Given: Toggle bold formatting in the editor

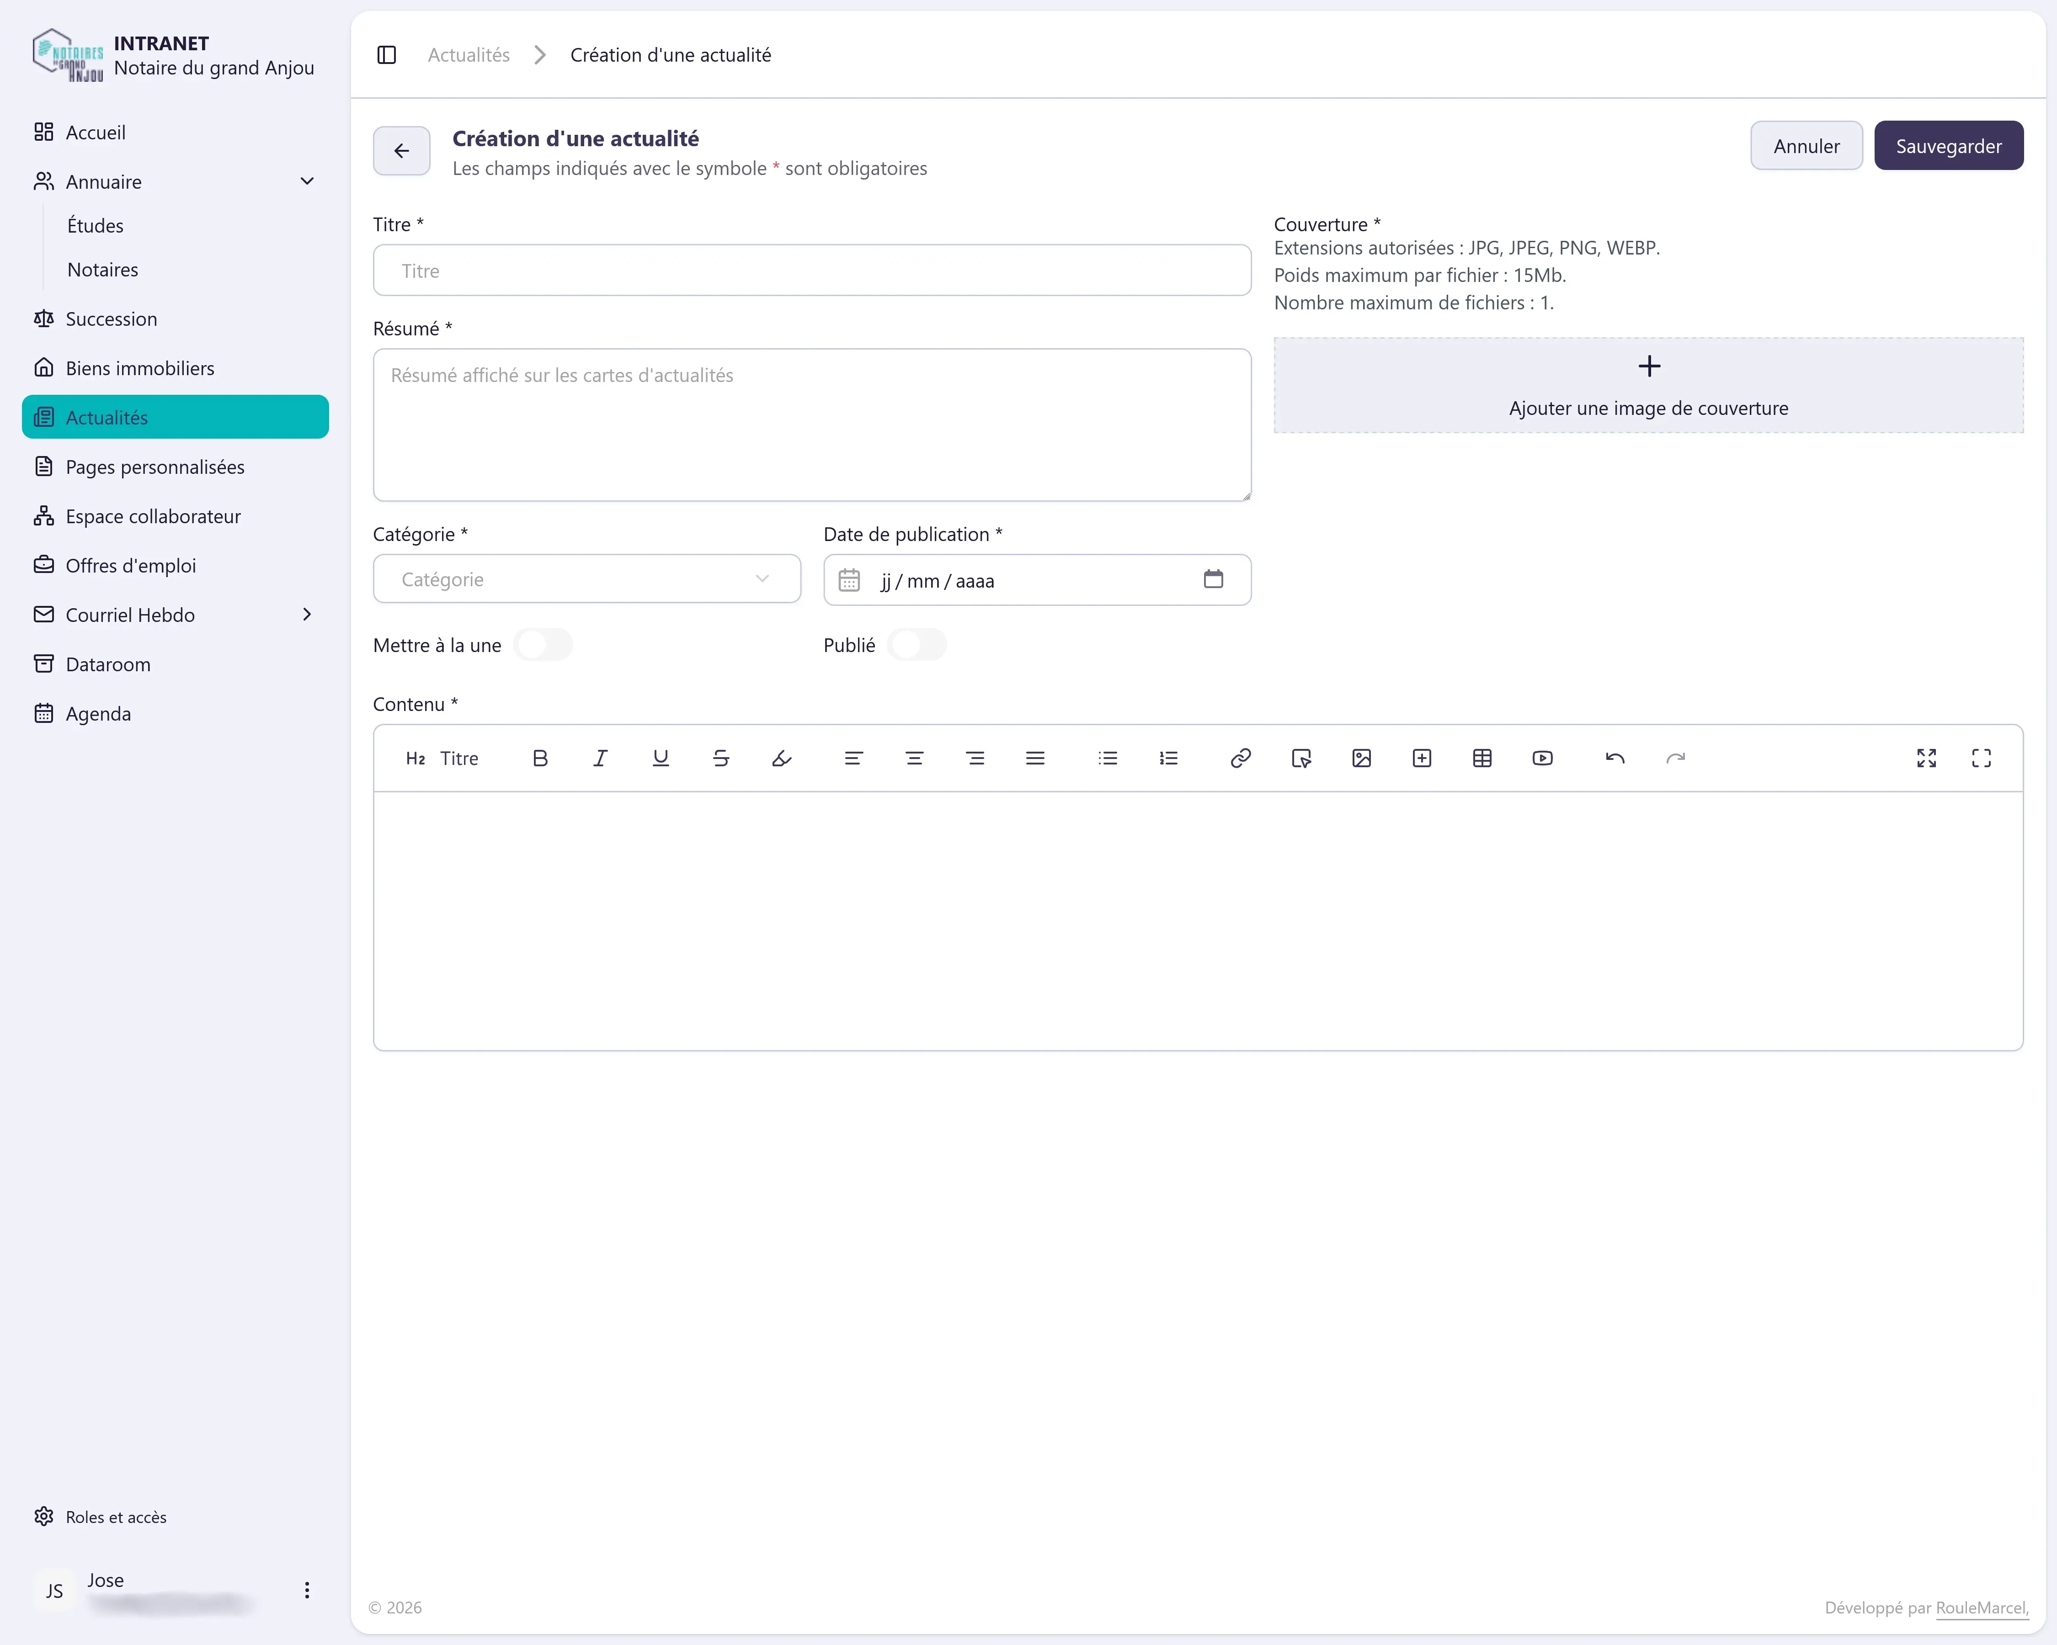Looking at the screenshot, I should point(540,758).
